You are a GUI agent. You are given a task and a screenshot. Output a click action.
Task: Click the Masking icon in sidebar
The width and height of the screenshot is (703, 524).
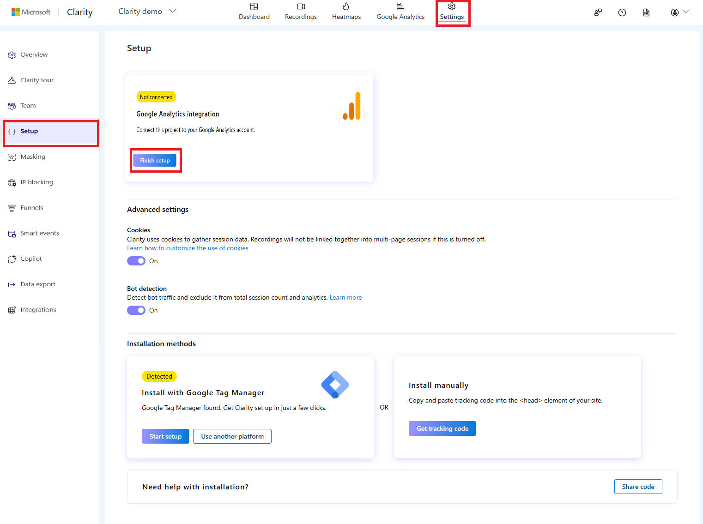[12, 157]
